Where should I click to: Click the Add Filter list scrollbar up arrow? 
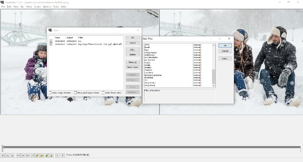point(214,46)
